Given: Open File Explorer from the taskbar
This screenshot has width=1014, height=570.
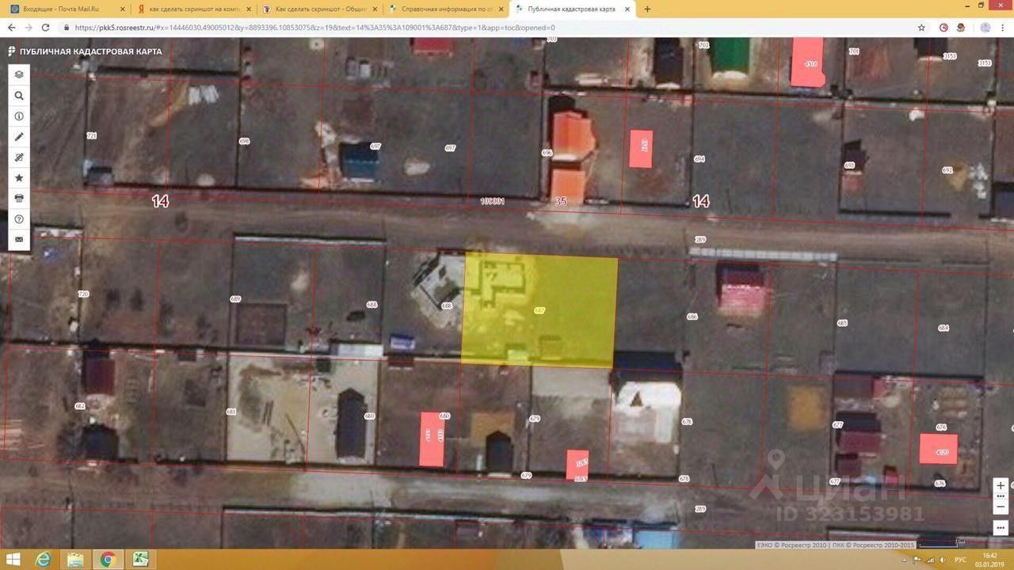Looking at the screenshot, I should pyautogui.click(x=76, y=560).
